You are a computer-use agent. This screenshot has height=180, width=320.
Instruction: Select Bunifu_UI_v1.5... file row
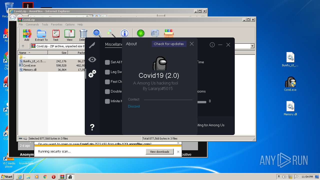click(51, 61)
